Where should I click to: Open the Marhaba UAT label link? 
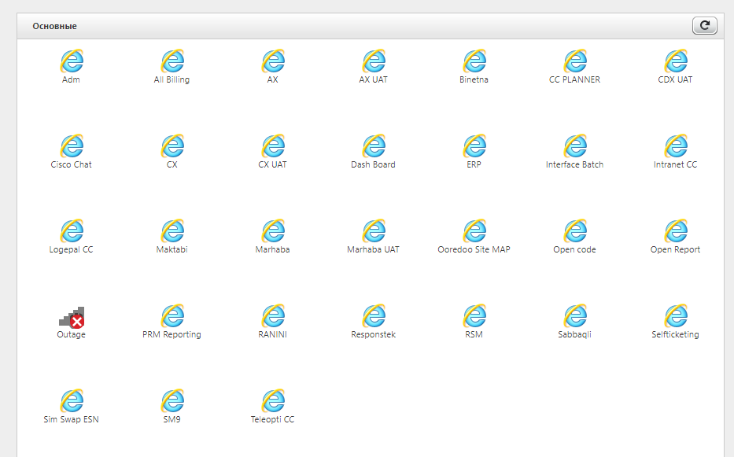(x=374, y=250)
